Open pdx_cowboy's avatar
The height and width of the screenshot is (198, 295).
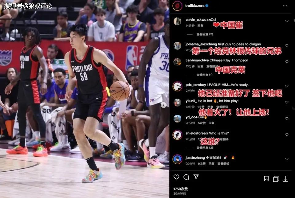177,86
